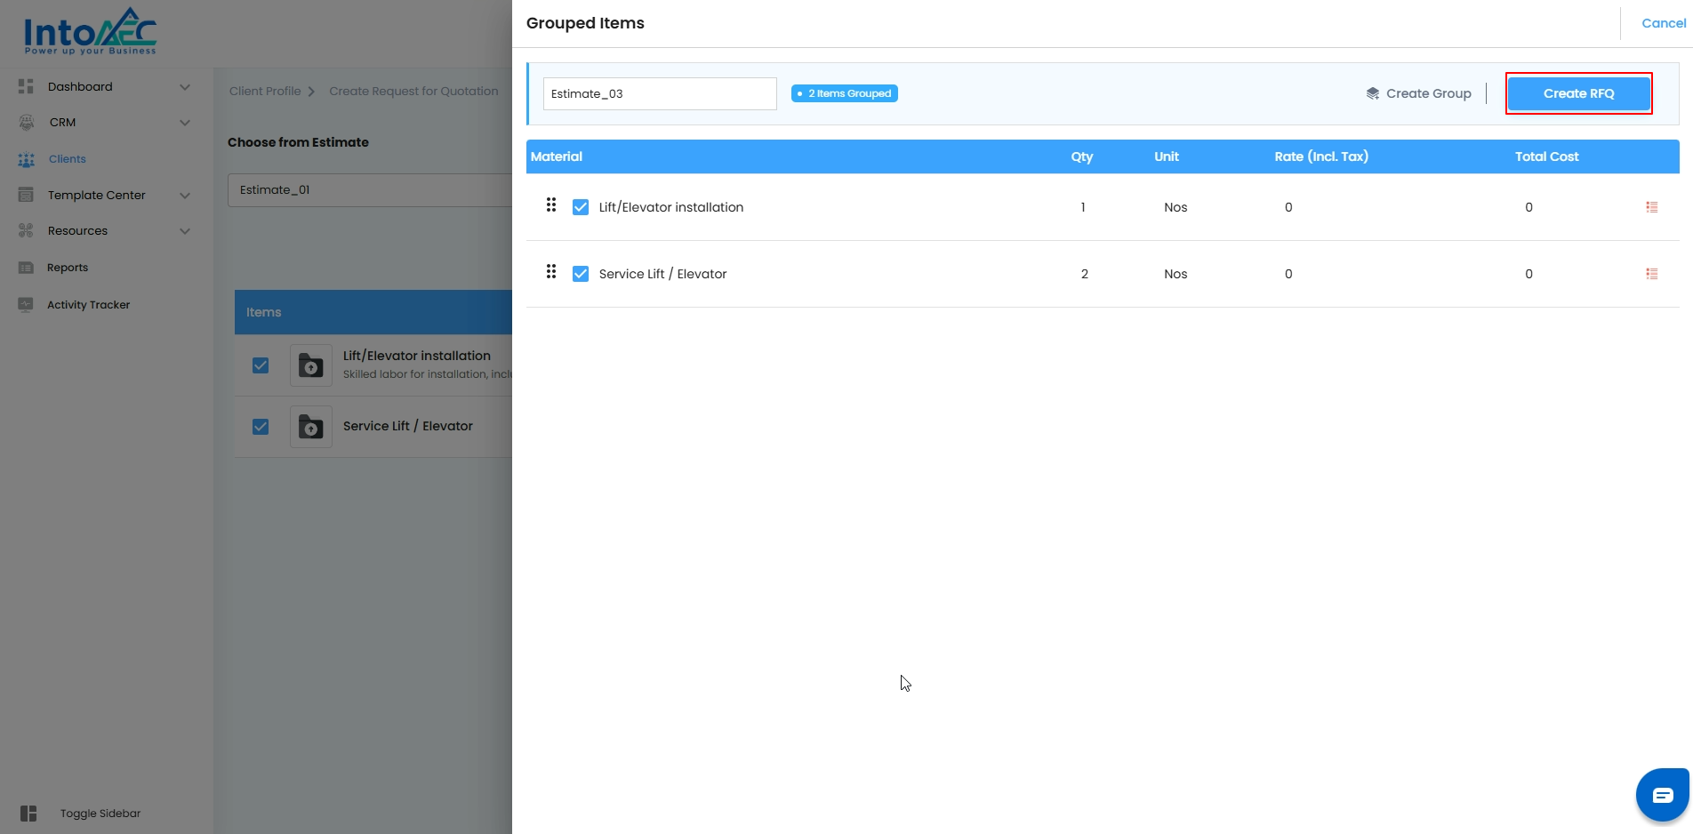The image size is (1693, 834).
Task: Click folder thumbnail for Lift/Elevator installation item
Action: pos(311,365)
